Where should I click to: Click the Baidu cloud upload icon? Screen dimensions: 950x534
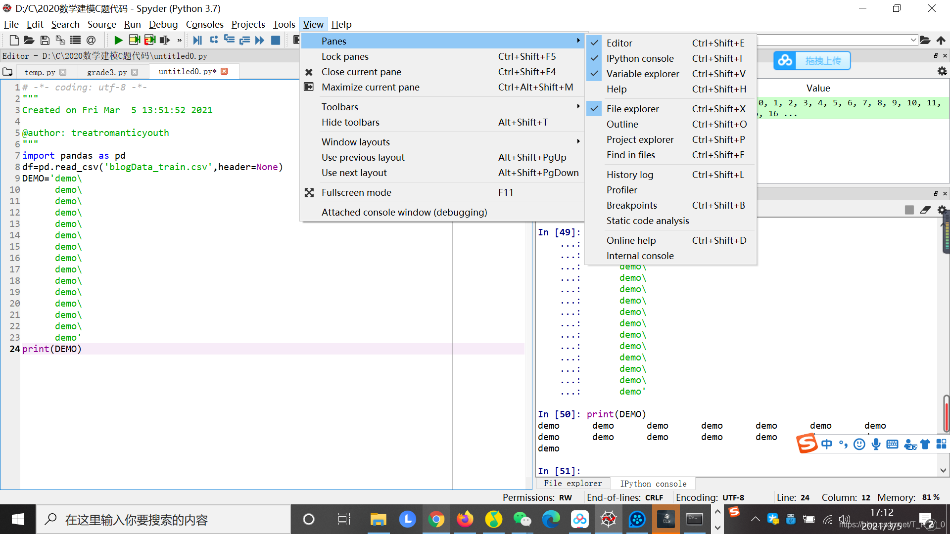[785, 60]
